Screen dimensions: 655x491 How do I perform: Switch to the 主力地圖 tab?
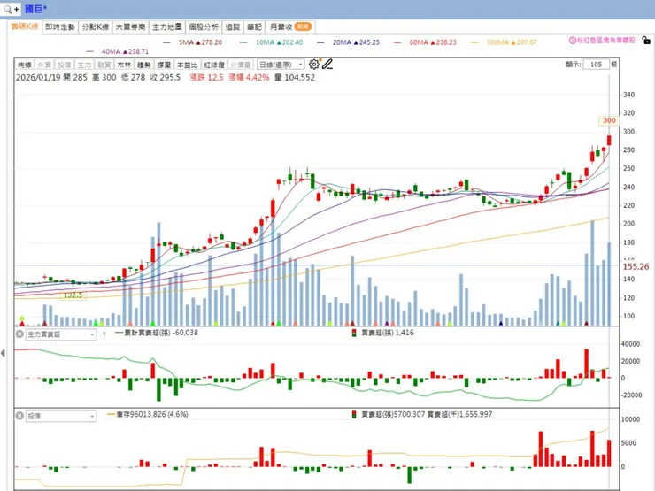click(x=166, y=27)
